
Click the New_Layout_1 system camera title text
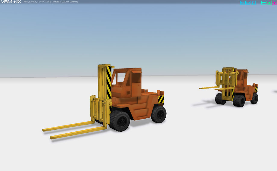point(37,2)
